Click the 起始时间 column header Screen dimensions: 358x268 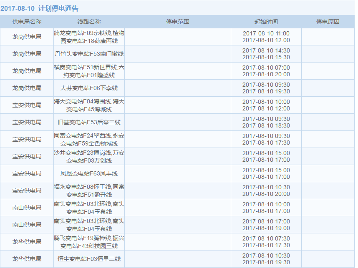[x=266, y=22]
